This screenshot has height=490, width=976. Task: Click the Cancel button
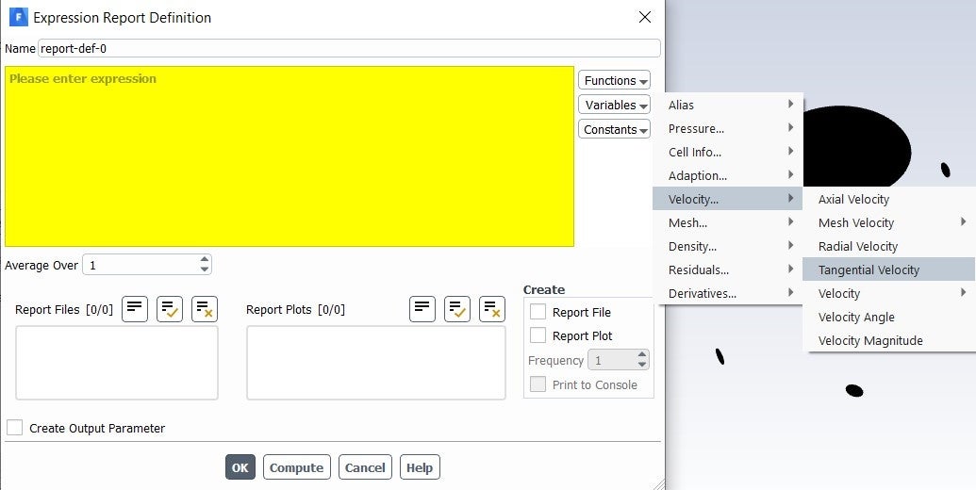pos(365,467)
